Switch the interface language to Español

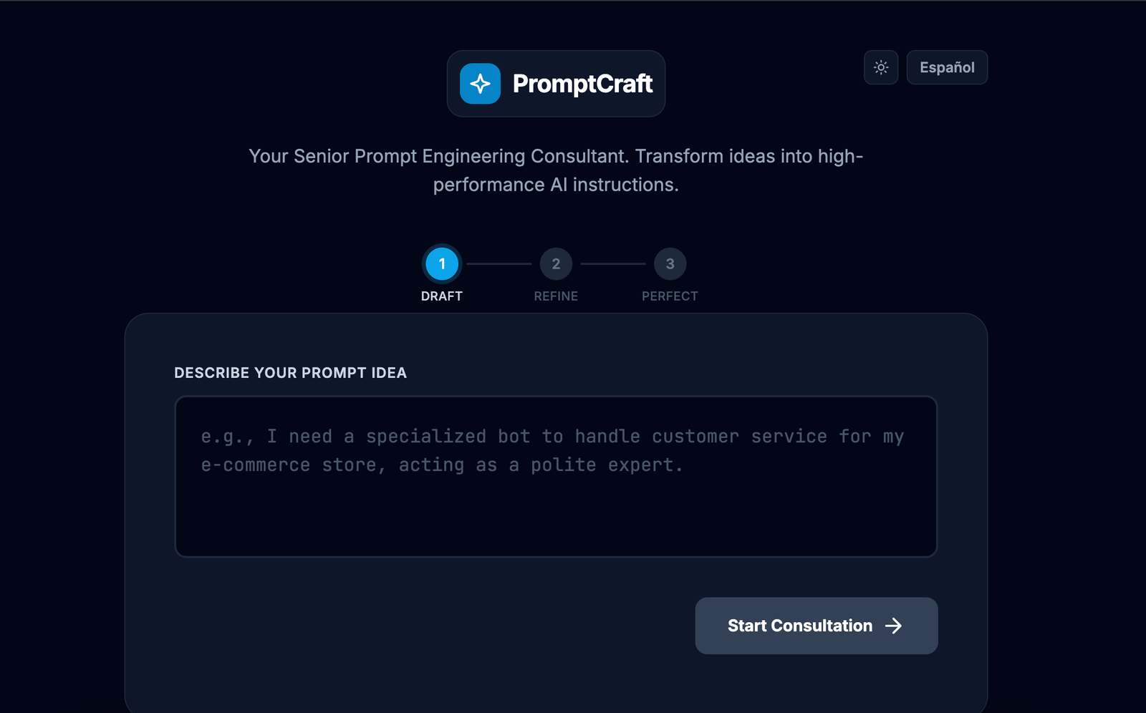pyautogui.click(x=947, y=67)
